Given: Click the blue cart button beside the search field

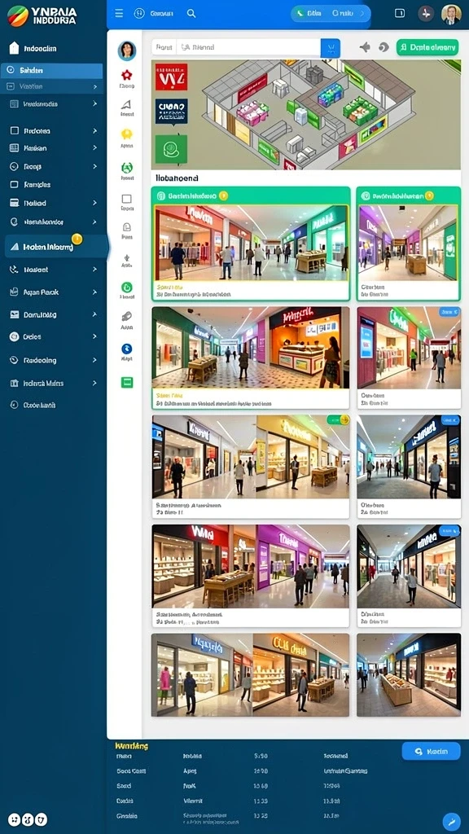Looking at the screenshot, I should [331, 48].
